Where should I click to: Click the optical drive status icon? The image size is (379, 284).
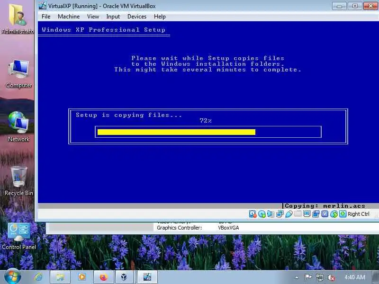coord(262,214)
